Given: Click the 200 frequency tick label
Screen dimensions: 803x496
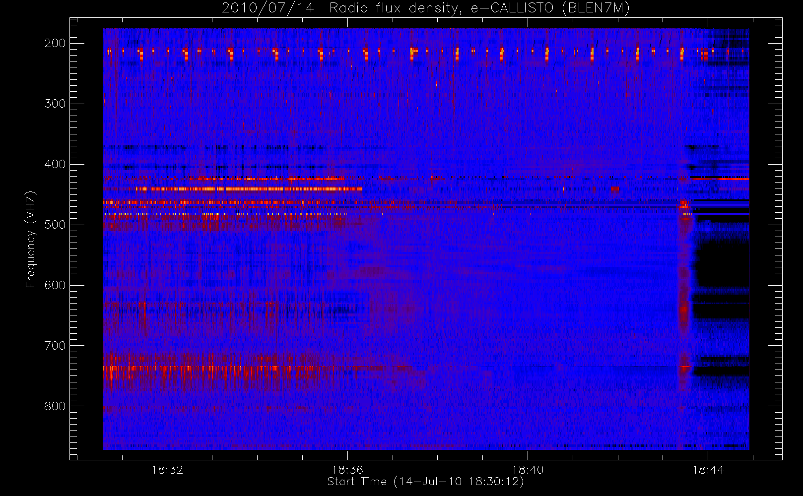Looking at the screenshot, I should pos(55,43).
